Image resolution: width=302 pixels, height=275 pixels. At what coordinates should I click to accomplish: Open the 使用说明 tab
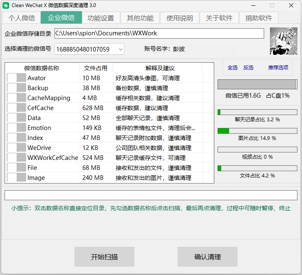180,18
